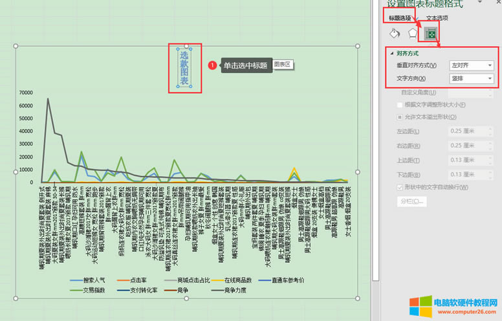Select the vertical chart title 选款图表
Screen dimensions: 502x321
pyautogui.click(x=184, y=69)
